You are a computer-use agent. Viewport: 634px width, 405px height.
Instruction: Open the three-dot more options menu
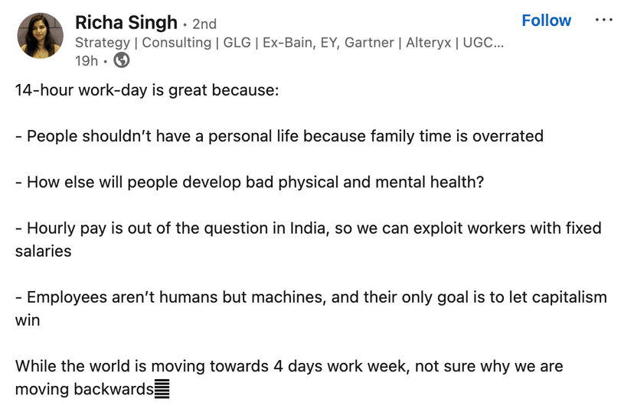(x=603, y=21)
